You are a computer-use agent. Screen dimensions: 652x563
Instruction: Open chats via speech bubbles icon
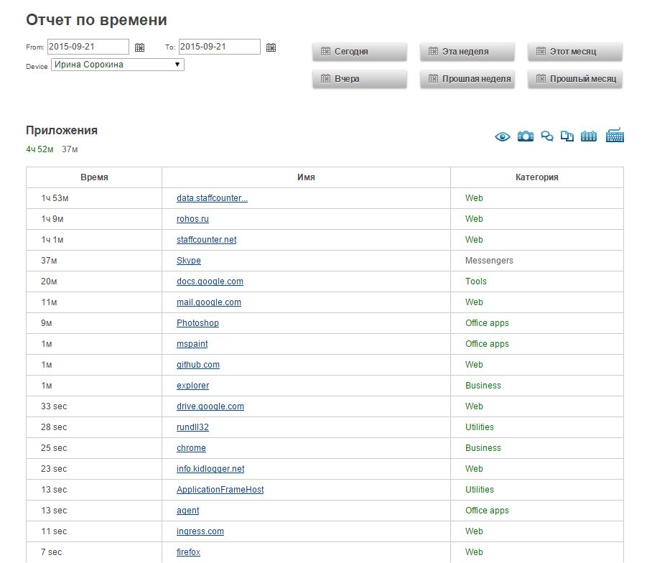pos(547,136)
